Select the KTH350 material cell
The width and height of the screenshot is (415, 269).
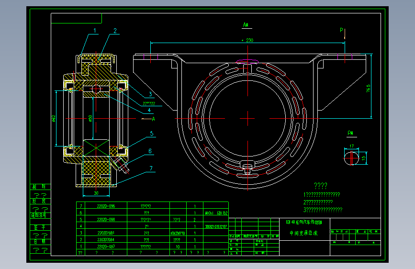tap(178, 233)
